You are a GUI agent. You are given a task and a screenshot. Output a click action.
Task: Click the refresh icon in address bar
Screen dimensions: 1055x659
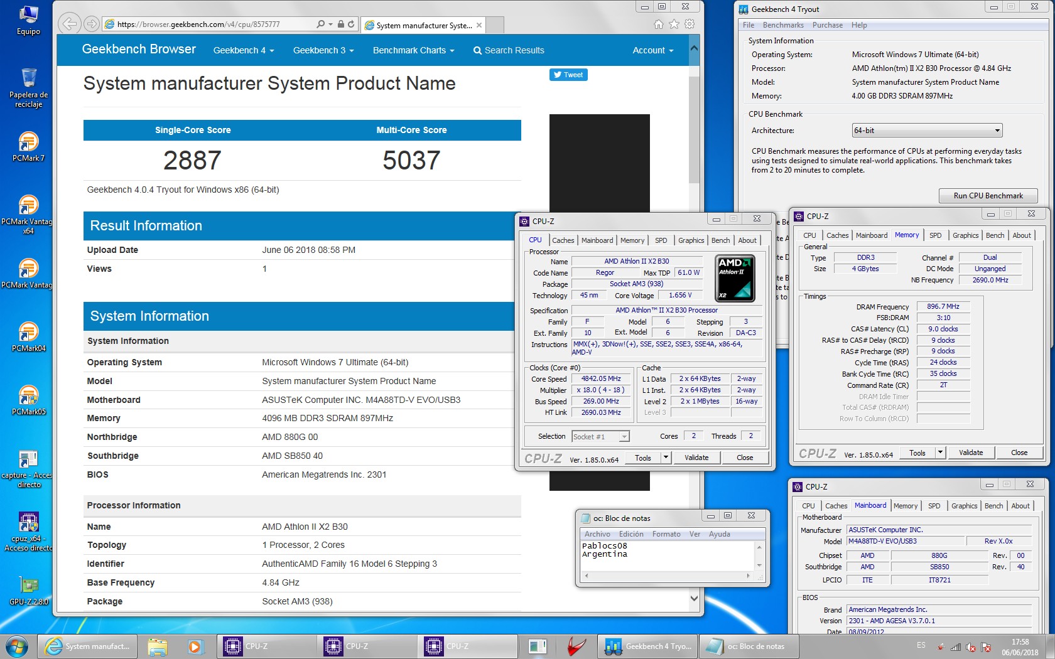351,24
